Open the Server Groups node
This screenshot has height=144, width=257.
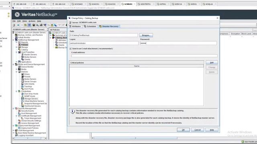pyautogui.click(x=30, y=82)
